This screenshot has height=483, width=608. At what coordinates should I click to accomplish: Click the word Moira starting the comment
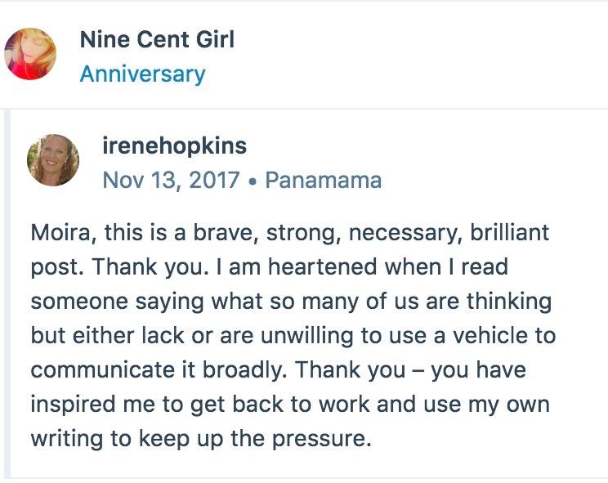tap(62, 233)
